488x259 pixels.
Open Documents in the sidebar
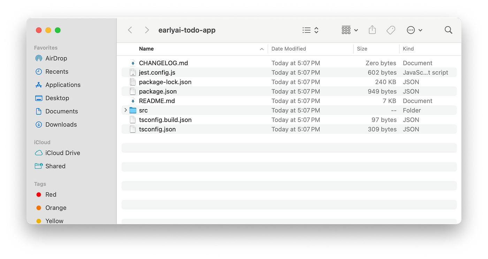click(62, 111)
